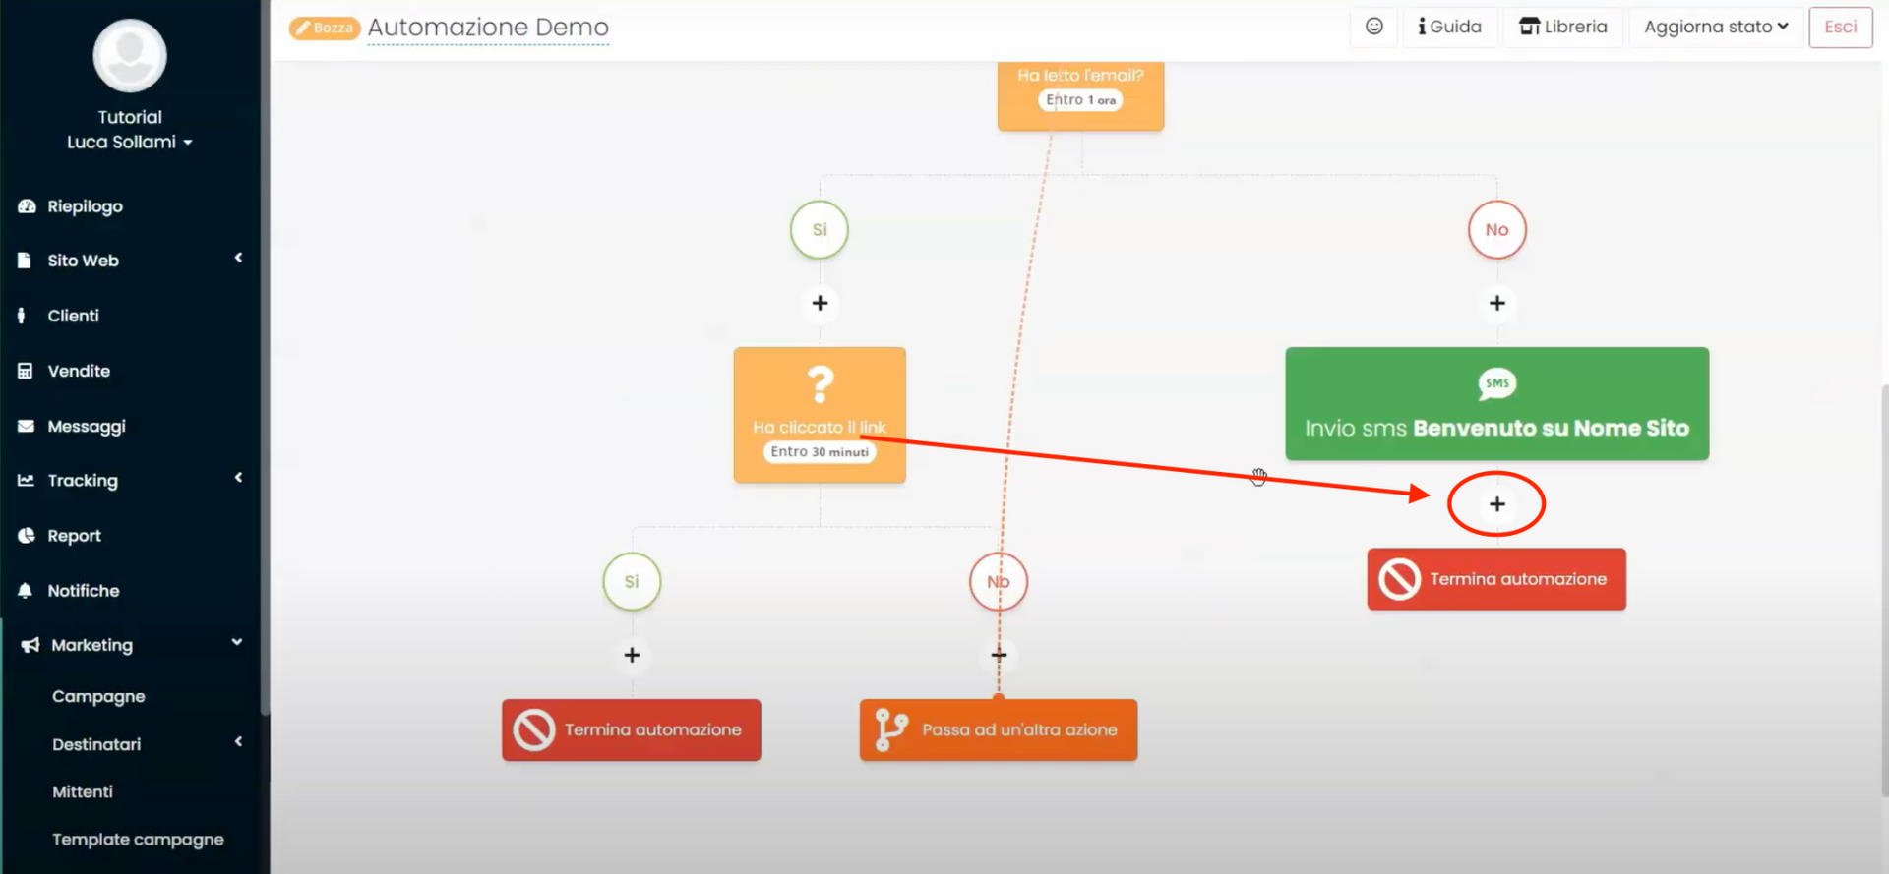Open the Guida help button
Viewport: 1889px width, 874px height.
click(1449, 27)
